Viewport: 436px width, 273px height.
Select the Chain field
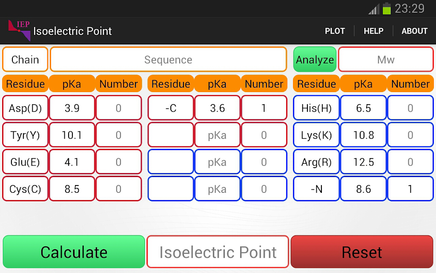(x=25, y=59)
